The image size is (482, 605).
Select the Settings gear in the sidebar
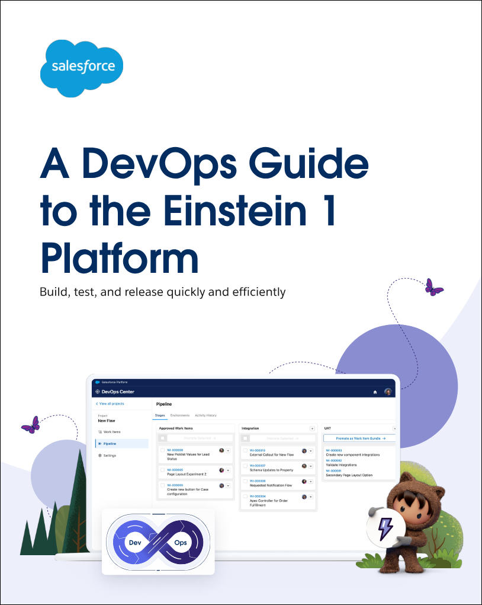click(99, 456)
